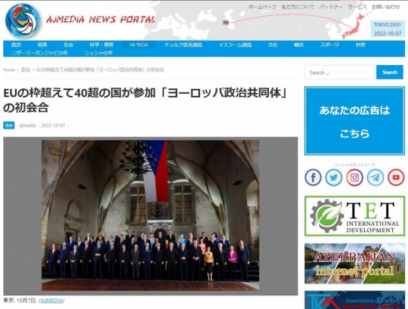408x309 pixels.
Task: Open the Telegram social icon
Action: 375,177
